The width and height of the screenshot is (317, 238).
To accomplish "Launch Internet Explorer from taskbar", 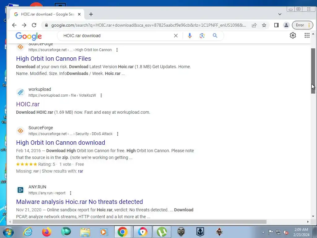I will [x=28, y=232].
